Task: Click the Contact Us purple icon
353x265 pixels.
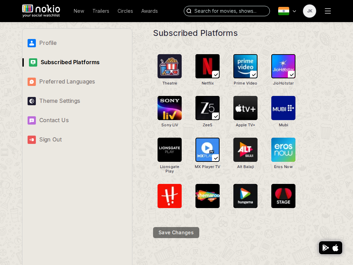Action: click(x=32, y=120)
